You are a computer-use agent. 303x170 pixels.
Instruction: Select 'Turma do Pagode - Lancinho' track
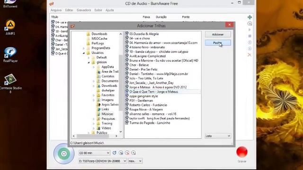(150, 123)
